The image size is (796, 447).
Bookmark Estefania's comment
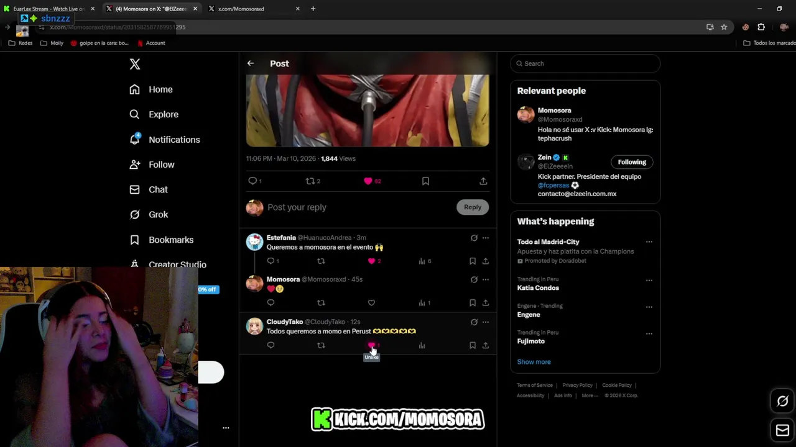pos(473,261)
